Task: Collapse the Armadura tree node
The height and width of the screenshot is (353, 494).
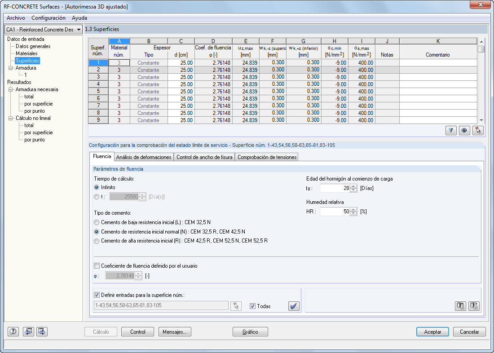Action: [x=10, y=68]
